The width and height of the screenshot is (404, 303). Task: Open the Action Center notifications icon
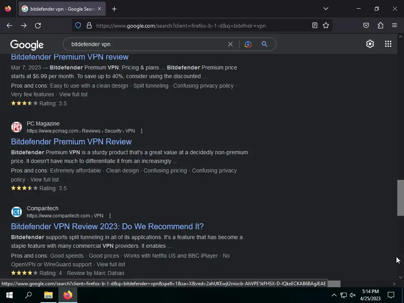click(391, 295)
